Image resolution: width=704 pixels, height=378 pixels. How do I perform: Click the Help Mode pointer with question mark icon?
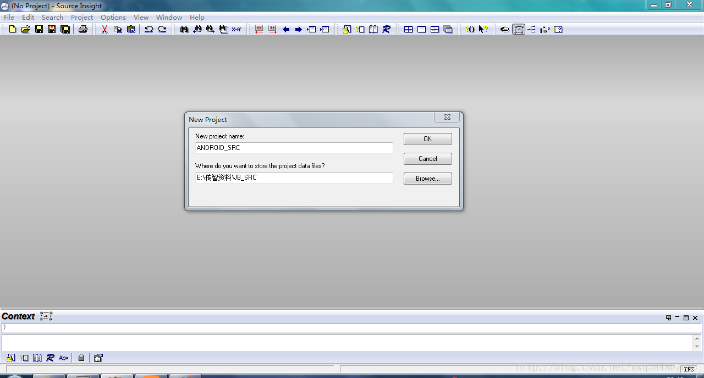483,29
